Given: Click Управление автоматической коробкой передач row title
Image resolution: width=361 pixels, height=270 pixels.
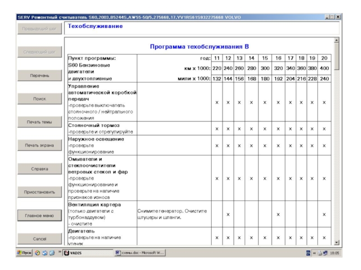Looking at the screenshot, I should pyautogui.click(x=102, y=93).
